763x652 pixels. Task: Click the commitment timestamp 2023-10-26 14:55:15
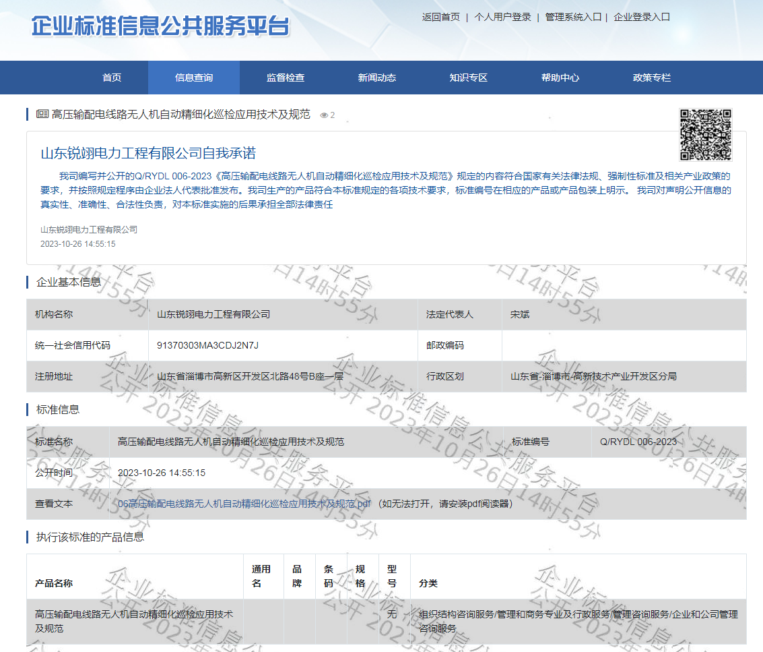coord(78,243)
